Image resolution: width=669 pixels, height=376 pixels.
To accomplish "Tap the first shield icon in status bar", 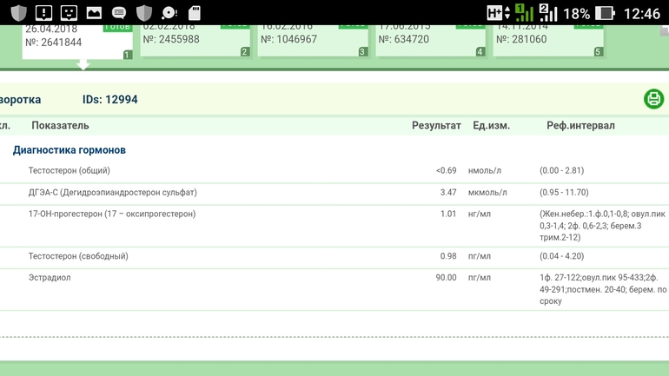I will [x=18, y=13].
